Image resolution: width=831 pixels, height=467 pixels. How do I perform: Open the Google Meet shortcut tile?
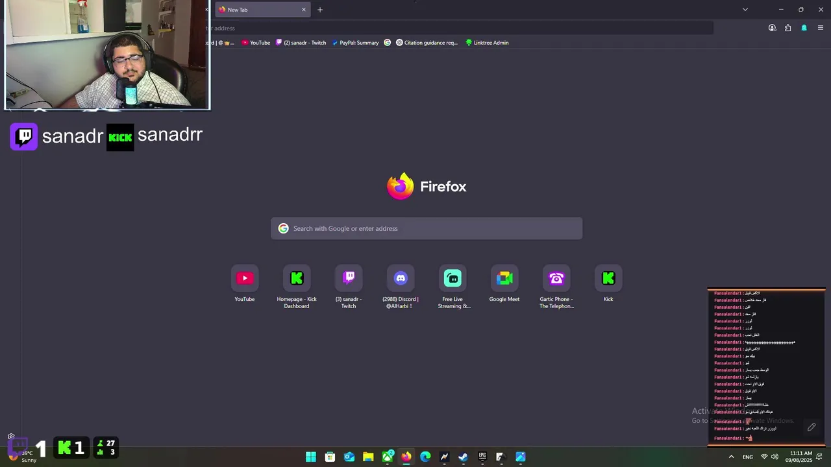coord(504,284)
